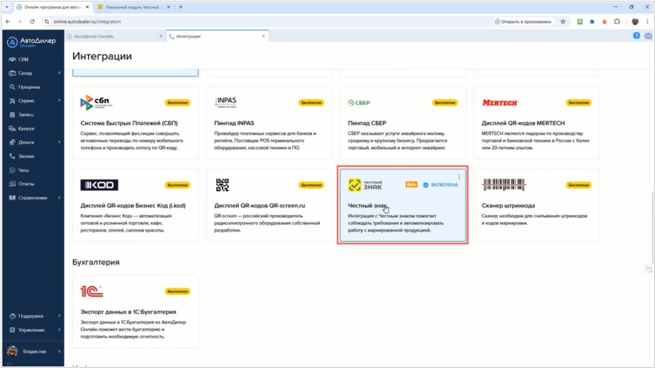655x368 pixels.
Task: Click the Бухгалтерия section heading
Action: pyautogui.click(x=96, y=262)
